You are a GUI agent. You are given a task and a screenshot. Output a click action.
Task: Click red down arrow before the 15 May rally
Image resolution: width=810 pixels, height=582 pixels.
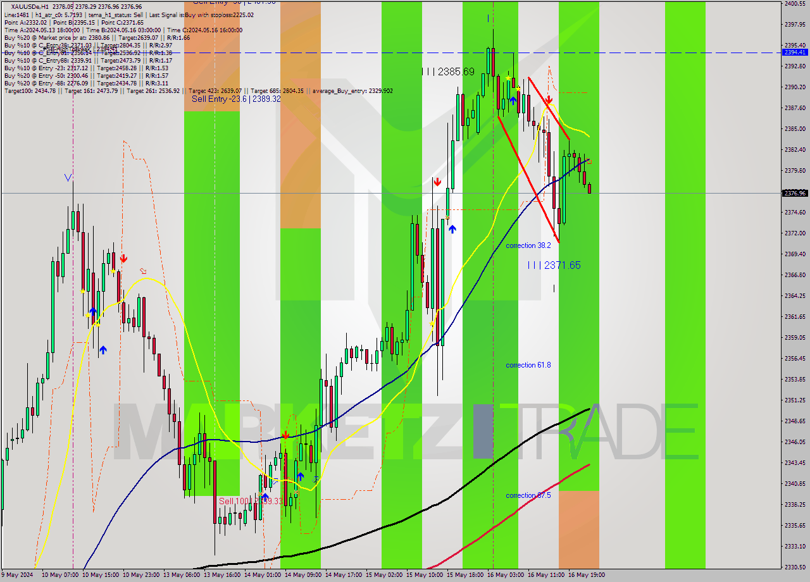tap(437, 182)
